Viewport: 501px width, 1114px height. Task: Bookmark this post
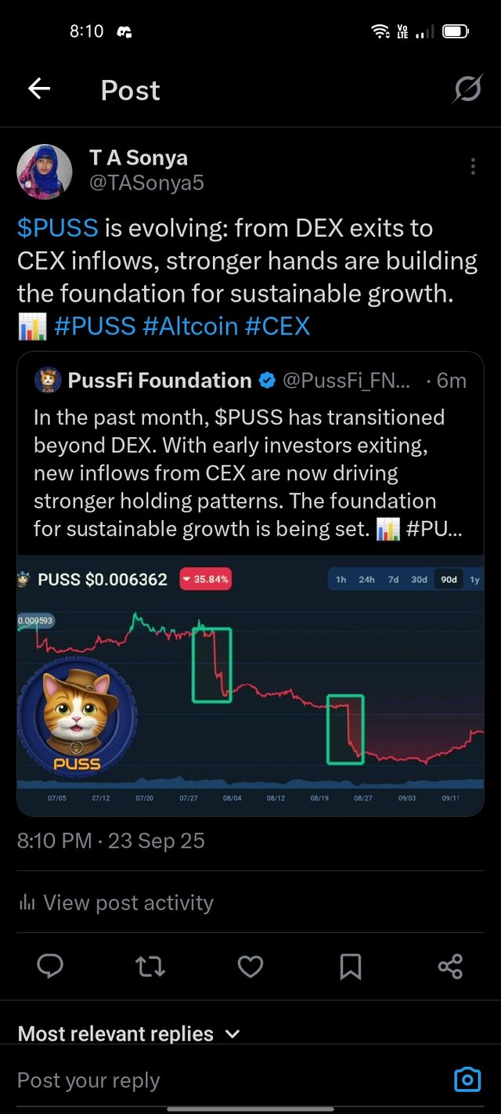pyautogui.click(x=350, y=967)
